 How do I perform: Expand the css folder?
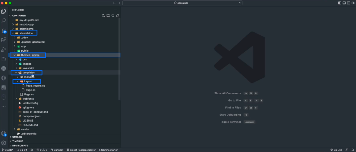pyautogui.click(x=16, y=60)
